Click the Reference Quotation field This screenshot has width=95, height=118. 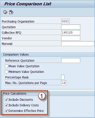(x=71, y=60)
